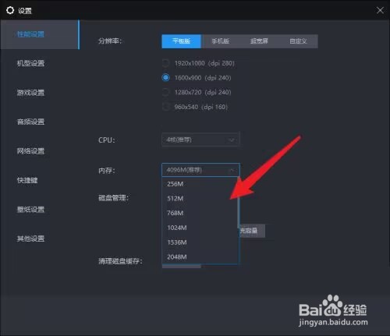Open 机型设置 in the sidebar
Screen dimensions: 390x336
tap(30, 63)
